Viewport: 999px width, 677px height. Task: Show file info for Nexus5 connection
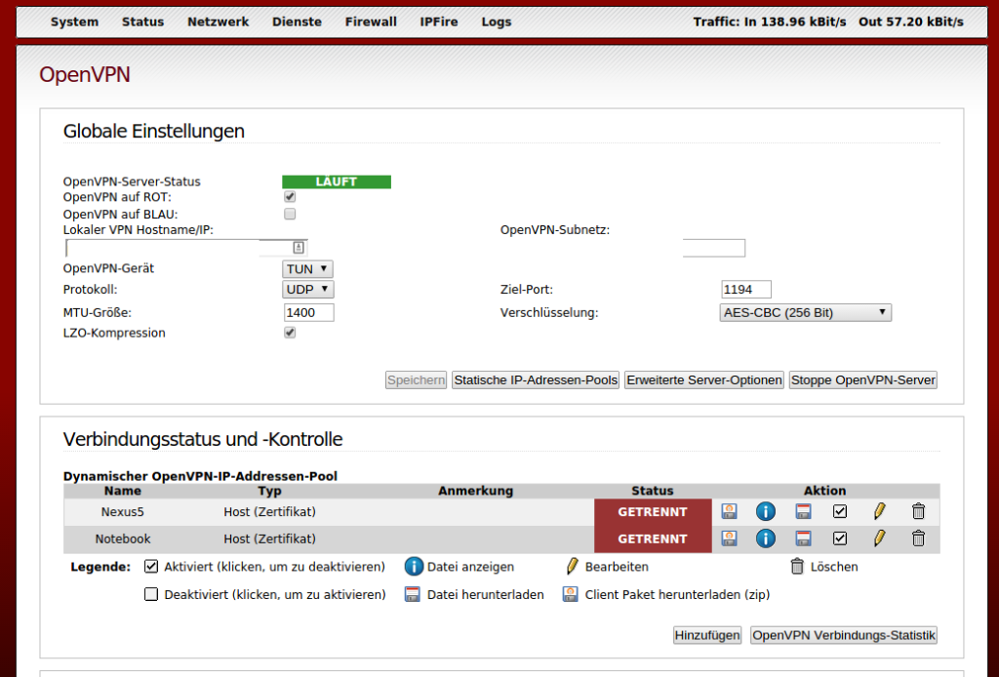click(x=765, y=511)
